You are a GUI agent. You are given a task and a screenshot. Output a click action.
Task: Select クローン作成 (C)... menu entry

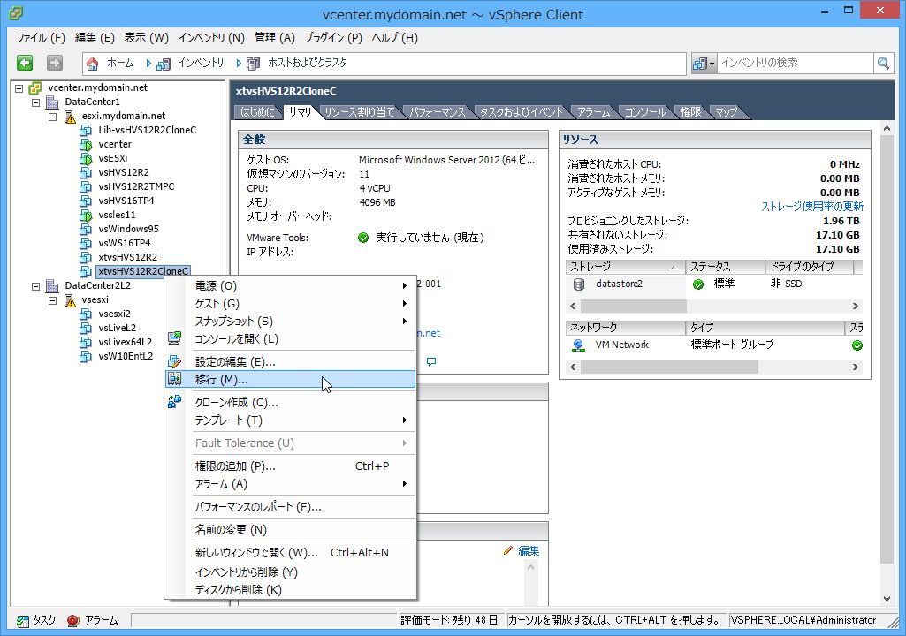click(290, 402)
